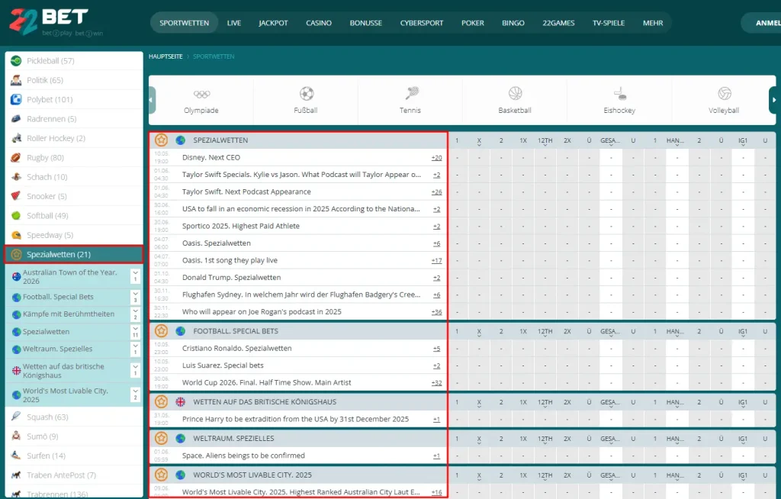Screen dimensions: 781x499
Task: Click the Rugby ball sidebar icon
Action: (x=16, y=157)
